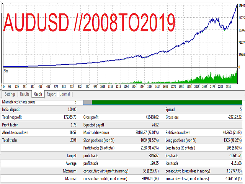Click the Total net profit value
This screenshot has height=184, width=245.
[70, 117]
